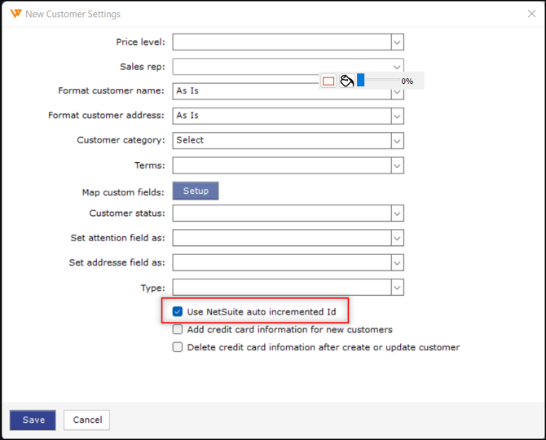The height and width of the screenshot is (440, 546).
Task: Close the New Customer Settings dialog
Action: [x=531, y=14]
